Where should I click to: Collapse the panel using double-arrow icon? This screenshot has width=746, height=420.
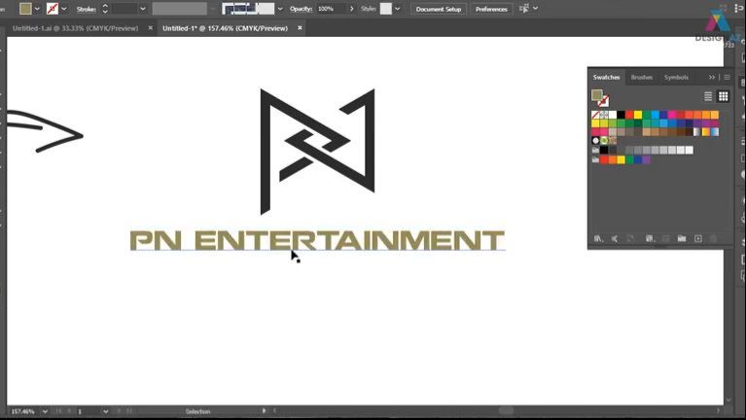point(712,77)
